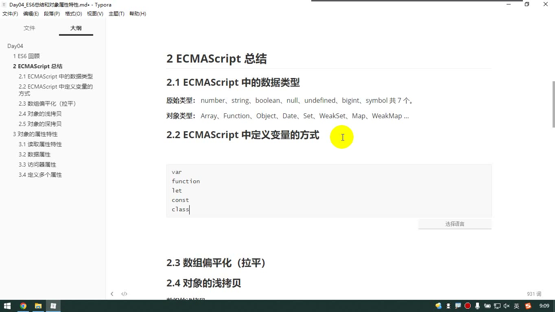Open the 段落(P) menu
The width and height of the screenshot is (555, 312).
point(52,14)
